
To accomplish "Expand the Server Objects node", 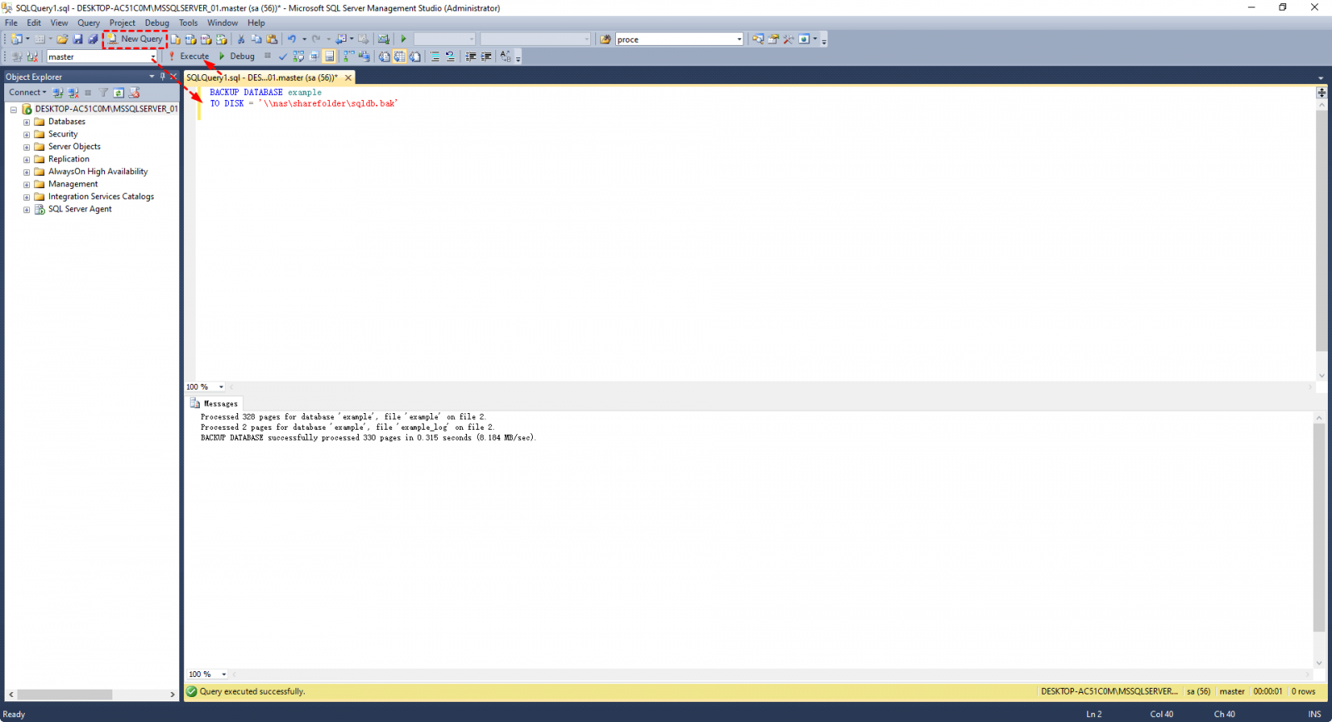I will coord(27,147).
